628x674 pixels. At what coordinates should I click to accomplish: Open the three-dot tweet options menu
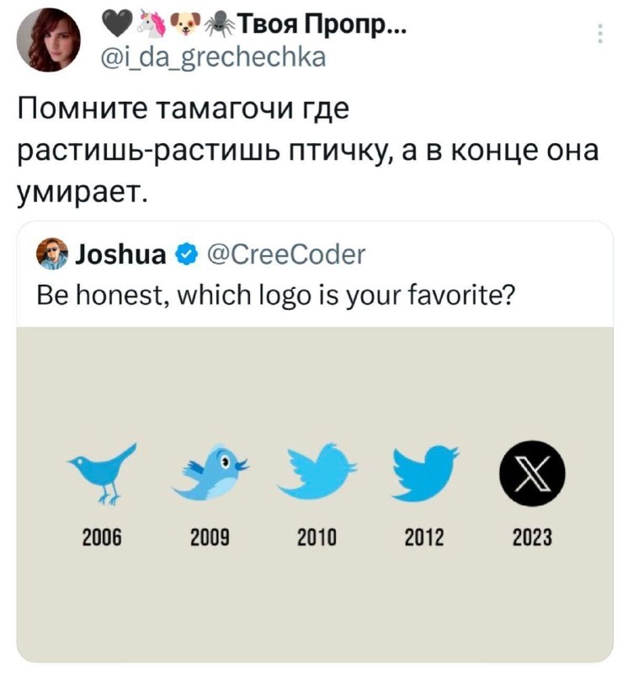tap(600, 33)
